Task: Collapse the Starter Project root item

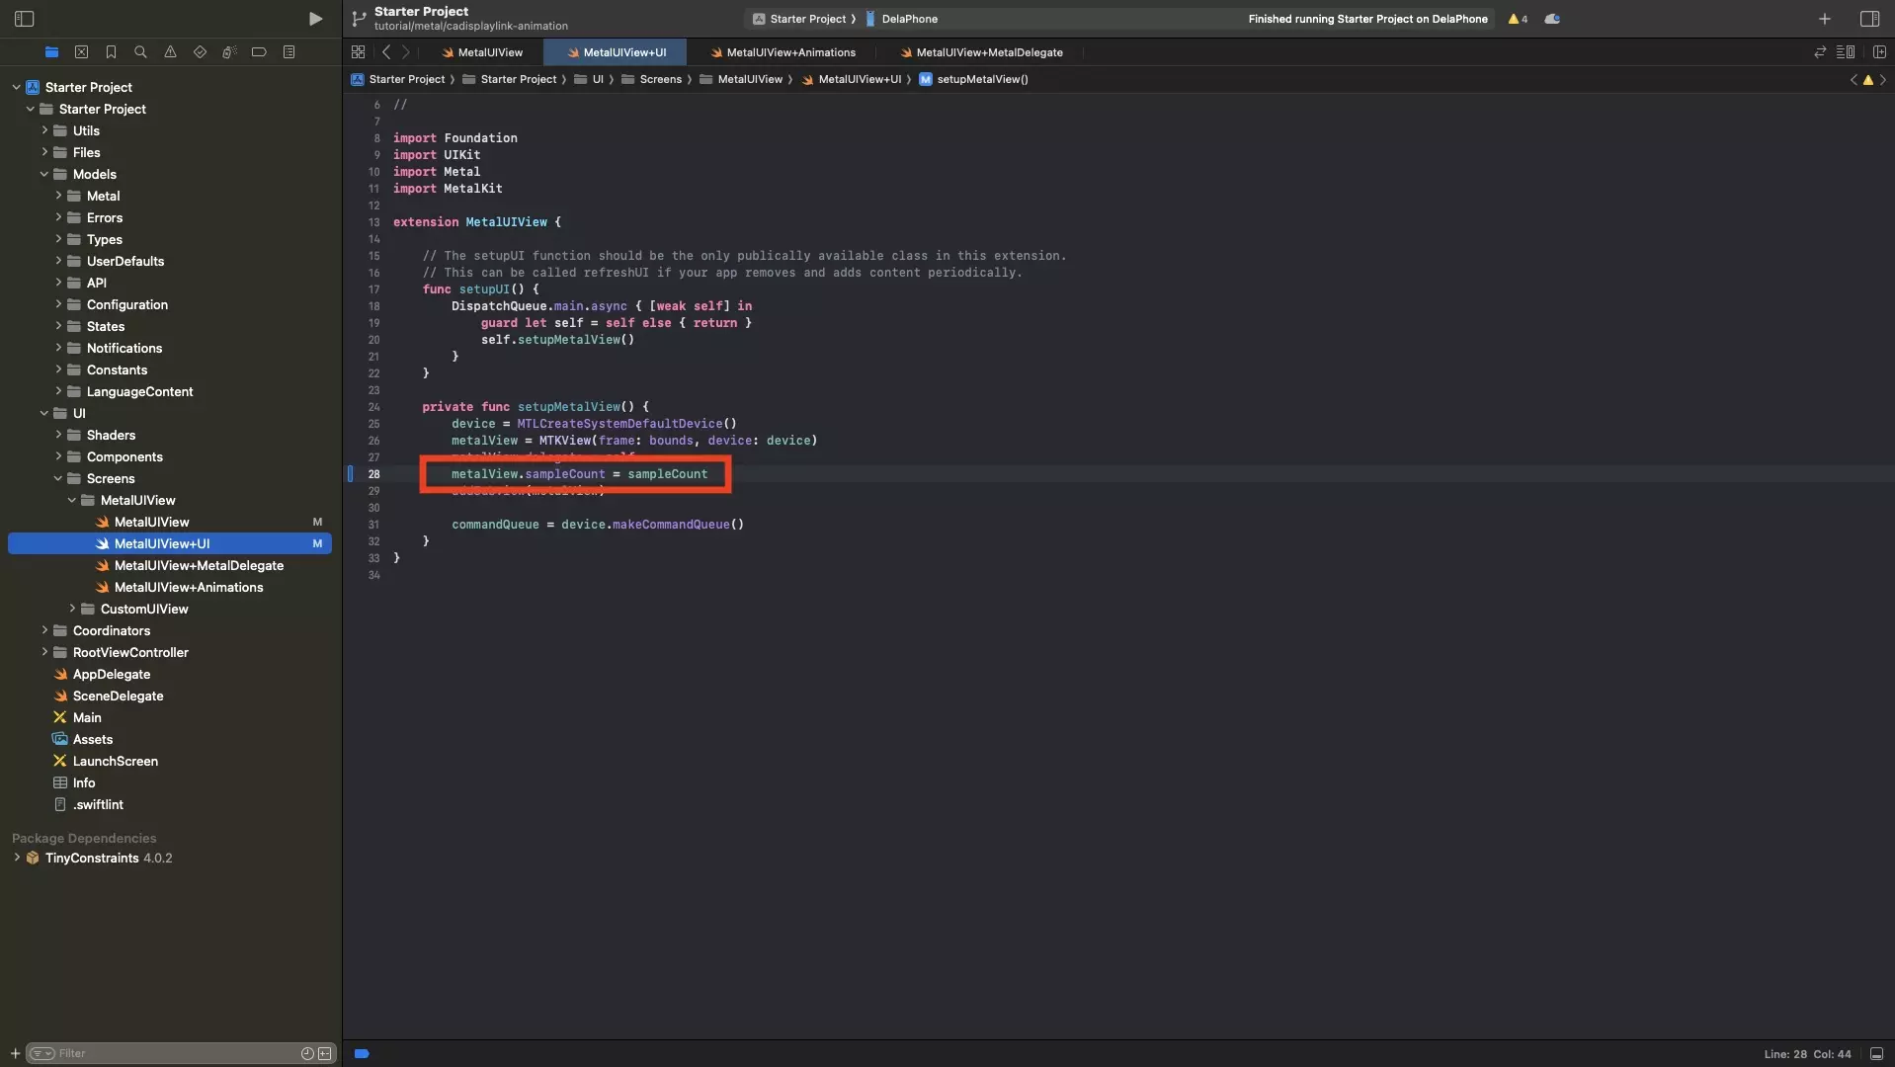Action: click(16, 87)
